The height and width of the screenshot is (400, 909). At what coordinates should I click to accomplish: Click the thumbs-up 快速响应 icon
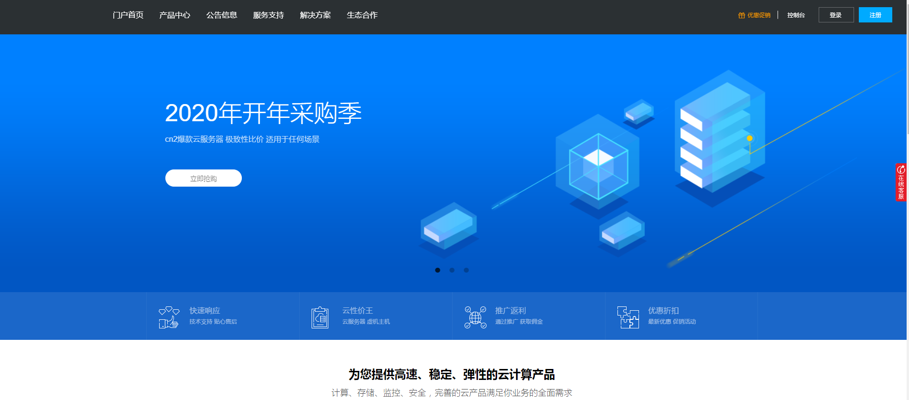(169, 317)
